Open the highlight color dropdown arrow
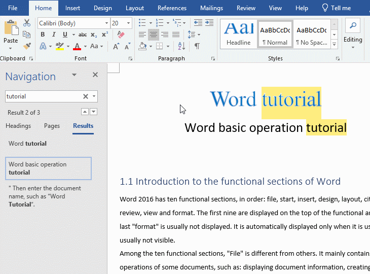Screen dimensions: 370x274 (x=68, y=46)
